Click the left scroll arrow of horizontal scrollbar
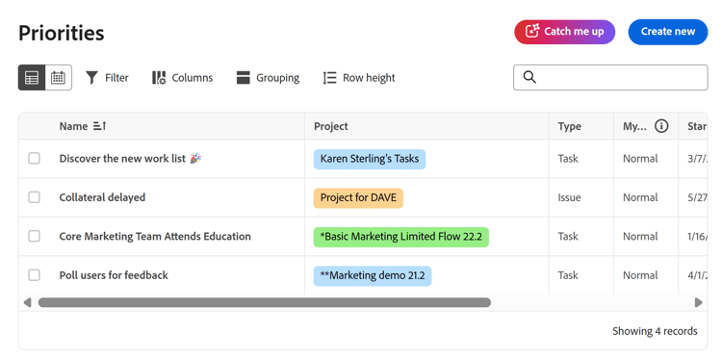The image size is (722, 360). click(x=27, y=302)
